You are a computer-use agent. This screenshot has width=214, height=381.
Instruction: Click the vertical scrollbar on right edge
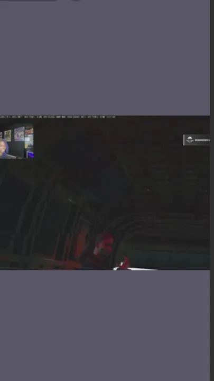pos(212,190)
